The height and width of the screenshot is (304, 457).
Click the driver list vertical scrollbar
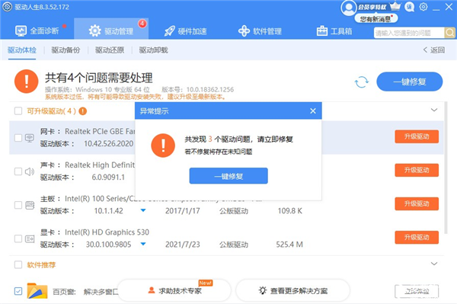(x=446, y=168)
